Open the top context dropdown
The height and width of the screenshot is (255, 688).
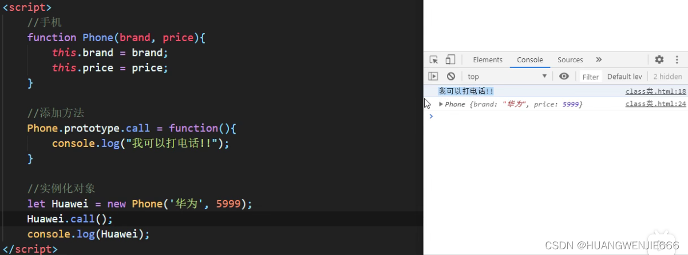[x=507, y=76]
